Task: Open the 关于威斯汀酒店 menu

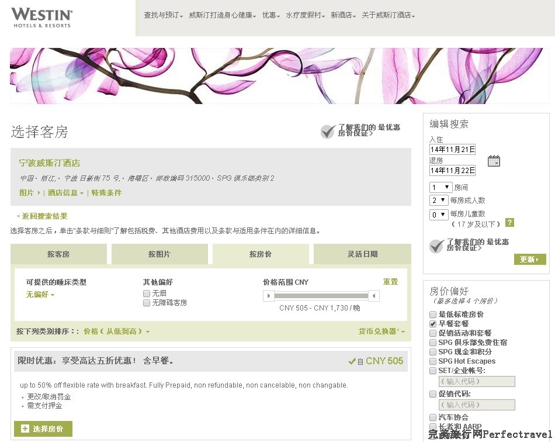Action: 388,15
